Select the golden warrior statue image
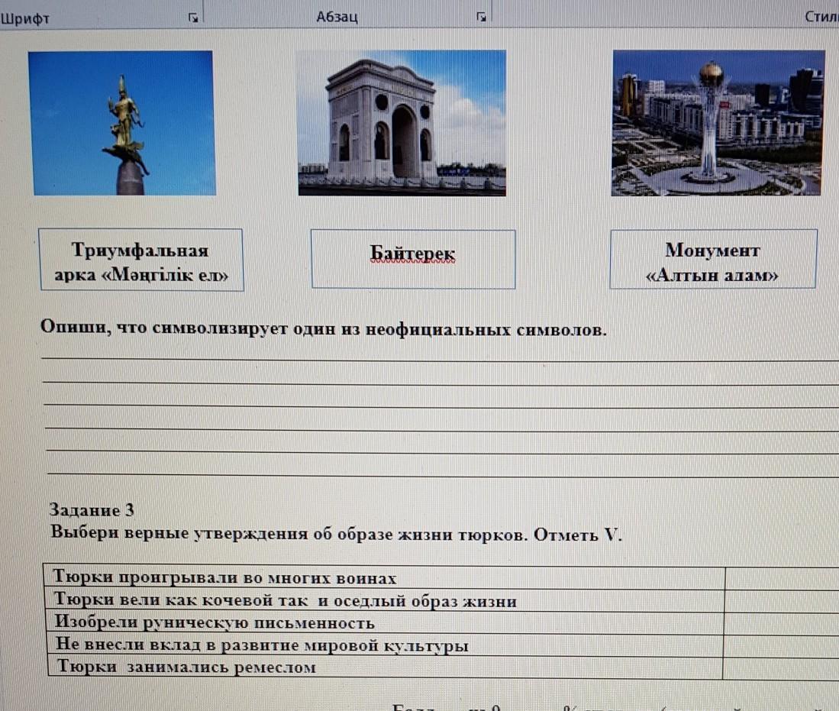 tap(122, 123)
